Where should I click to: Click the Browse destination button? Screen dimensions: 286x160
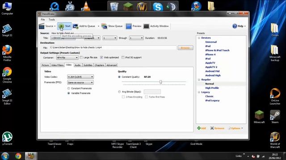click(x=185, y=48)
